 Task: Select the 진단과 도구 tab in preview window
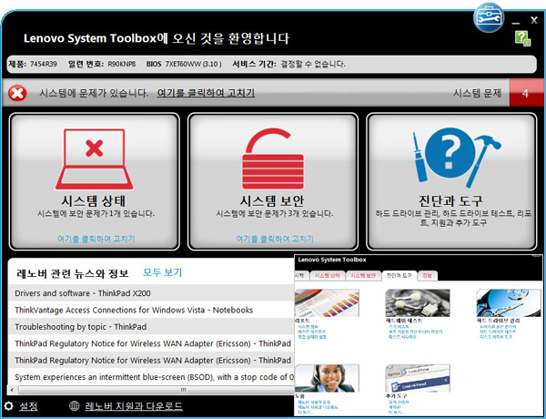coord(399,275)
